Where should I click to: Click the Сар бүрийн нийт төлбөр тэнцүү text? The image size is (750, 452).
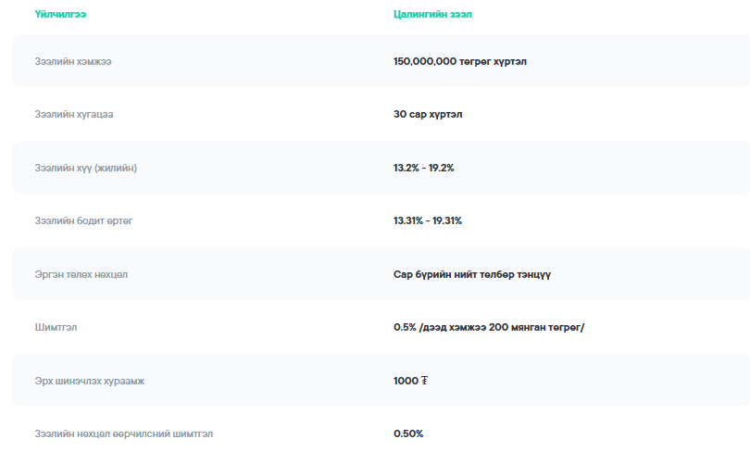tap(472, 274)
